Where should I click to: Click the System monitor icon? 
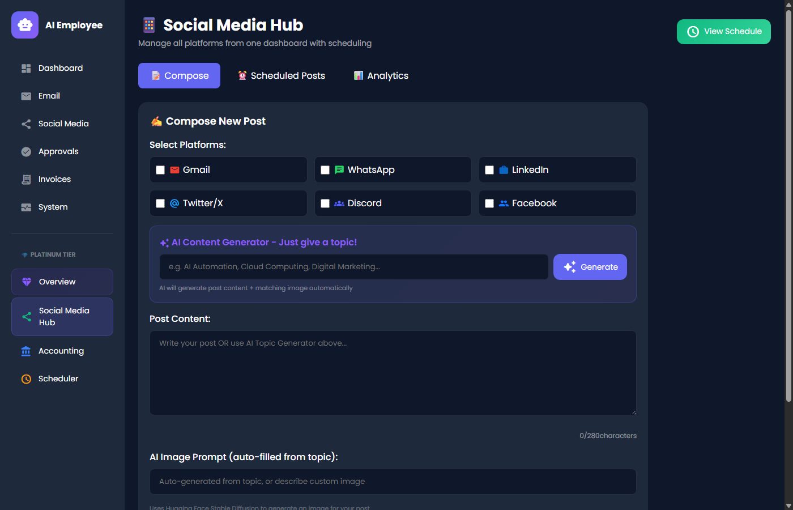[x=26, y=207]
